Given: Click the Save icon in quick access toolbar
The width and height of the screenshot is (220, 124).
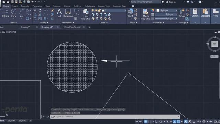Looking at the screenshot, I should [12, 2].
